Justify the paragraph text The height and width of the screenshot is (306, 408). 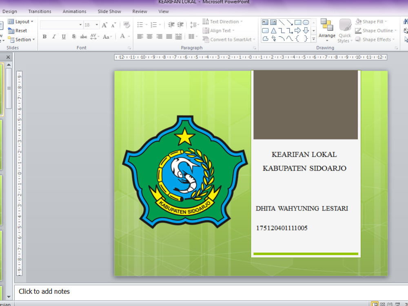pyautogui.click(x=169, y=36)
